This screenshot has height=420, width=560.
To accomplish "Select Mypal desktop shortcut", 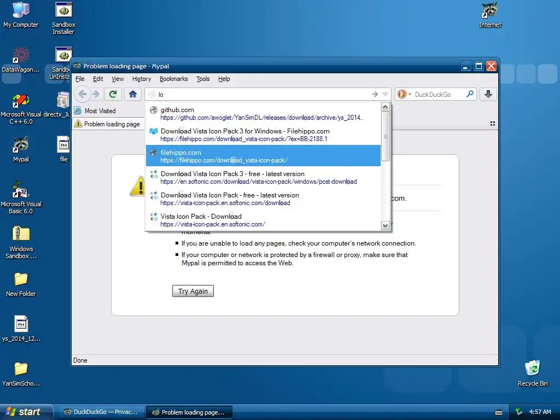I will [x=21, y=149].
